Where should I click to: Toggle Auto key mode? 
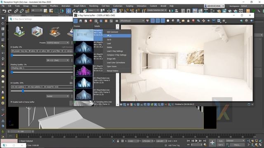click(x=221, y=141)
